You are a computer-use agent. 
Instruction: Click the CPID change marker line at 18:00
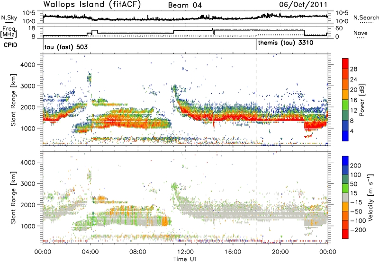(257, 45)
